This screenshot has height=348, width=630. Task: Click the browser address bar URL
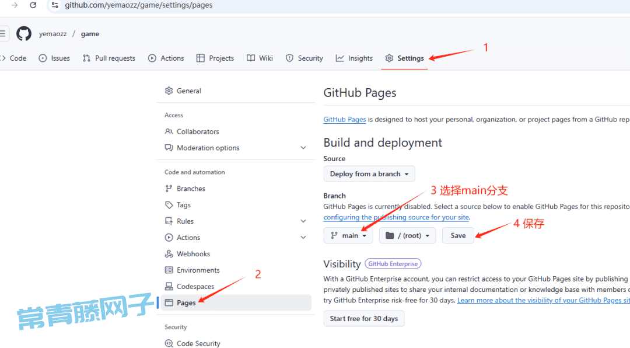[139, 5]
